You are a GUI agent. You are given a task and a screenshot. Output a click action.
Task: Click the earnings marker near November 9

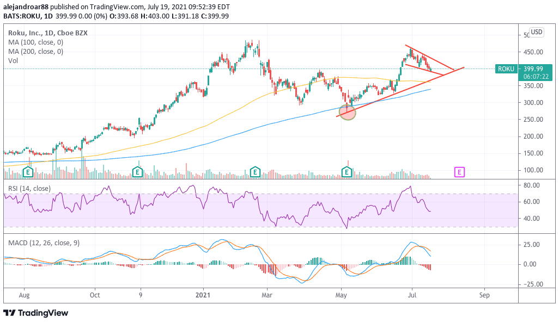(x=137, y=172)
